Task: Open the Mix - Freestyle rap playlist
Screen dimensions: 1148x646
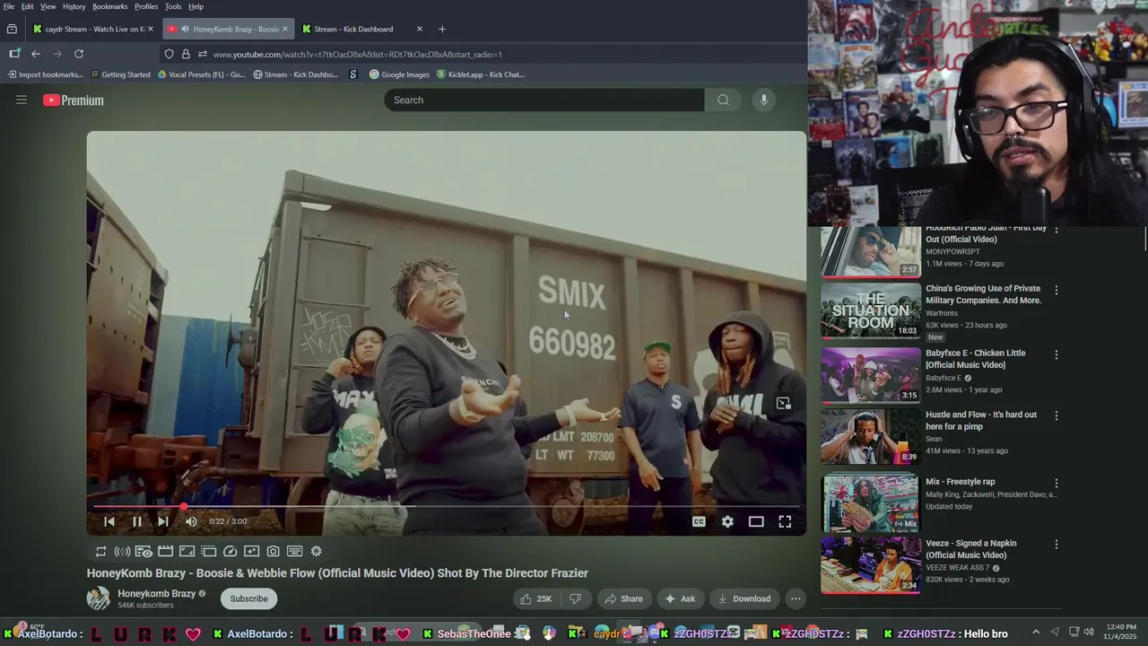Action: [871, 502]
